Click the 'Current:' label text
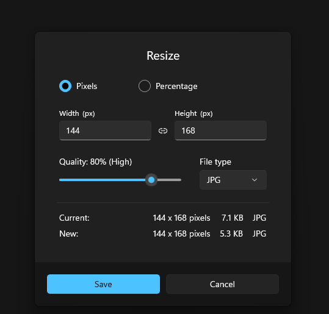Image resolution: width=329 pixels, height=314 pixels. click(x=74, y=218)
